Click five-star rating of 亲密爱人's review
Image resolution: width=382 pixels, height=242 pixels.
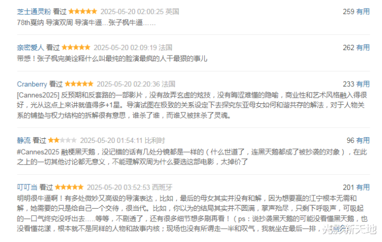[76, 47]
